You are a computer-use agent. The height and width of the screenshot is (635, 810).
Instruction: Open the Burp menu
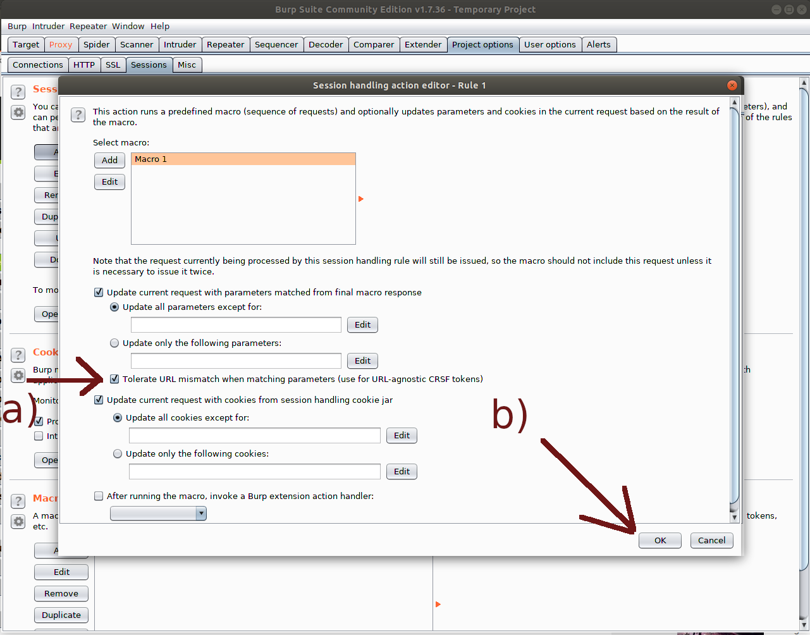[x=18, y=26]
